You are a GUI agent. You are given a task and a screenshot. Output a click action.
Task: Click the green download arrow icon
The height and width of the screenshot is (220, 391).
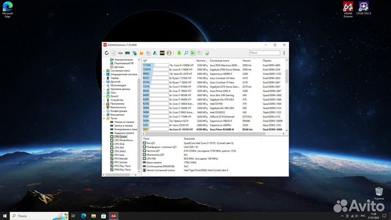tap(179, 53)
